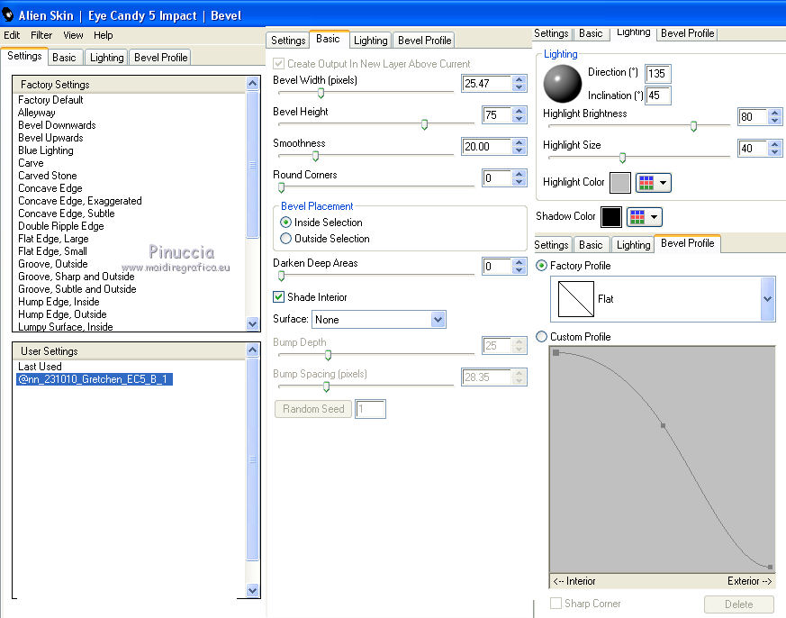Click the Flat profile thumbnail
The width and height of the screenshot is (786, 618).
[576, 299]
